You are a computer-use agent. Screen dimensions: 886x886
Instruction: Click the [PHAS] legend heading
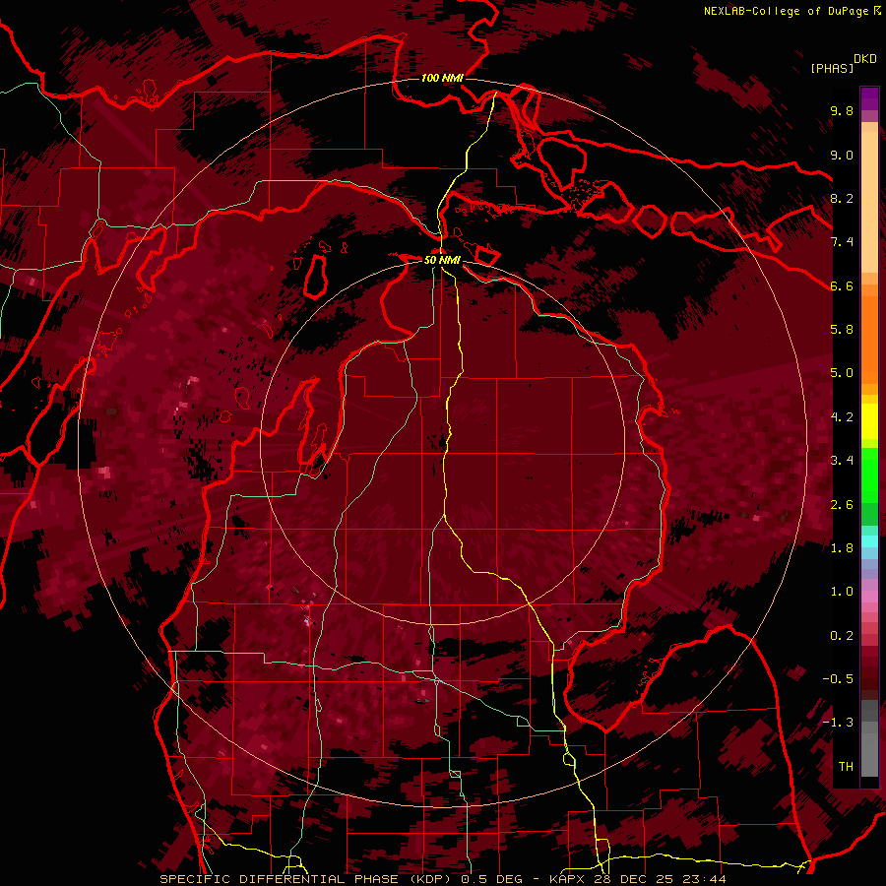click(832, 68)
